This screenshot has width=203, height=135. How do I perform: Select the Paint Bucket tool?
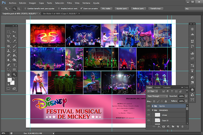pos(14,55)
